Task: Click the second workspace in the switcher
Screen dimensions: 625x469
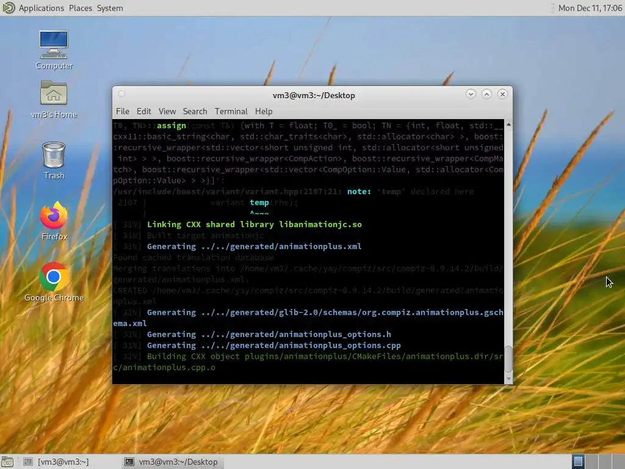Action: click(x=592, y=462)
